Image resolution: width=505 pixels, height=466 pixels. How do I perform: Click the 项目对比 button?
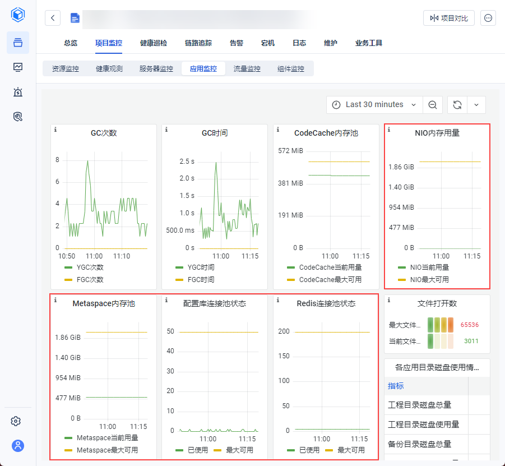pyautogui.click(x=449, y=18)
